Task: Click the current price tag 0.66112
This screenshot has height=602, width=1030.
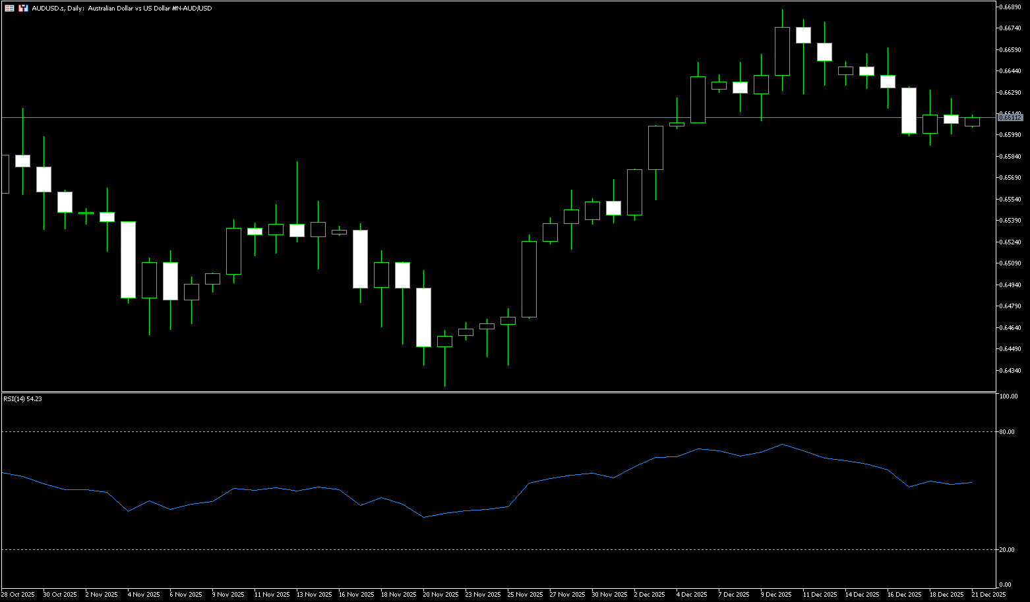Action: coord(1010,118)
